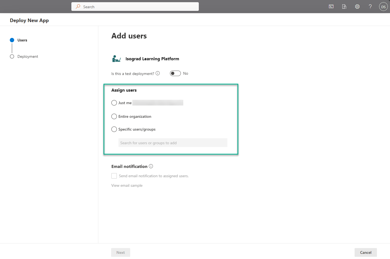The image size is (390, 259).
Task: Click the Next button
Action: [x=121, y=252]
